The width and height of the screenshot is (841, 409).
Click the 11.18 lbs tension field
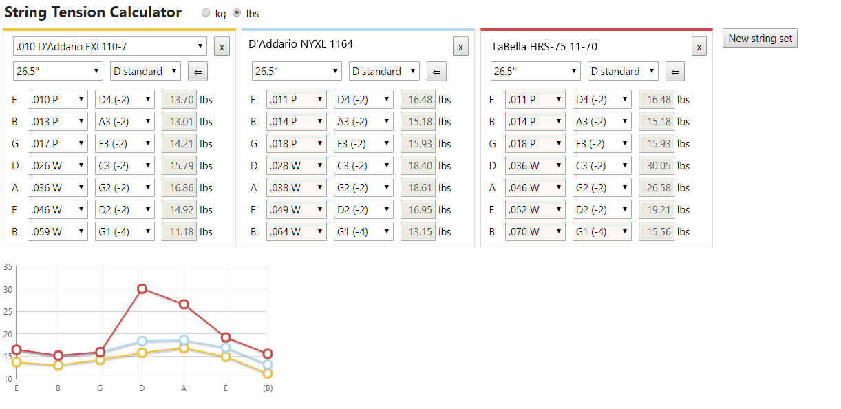coord(179,231)
